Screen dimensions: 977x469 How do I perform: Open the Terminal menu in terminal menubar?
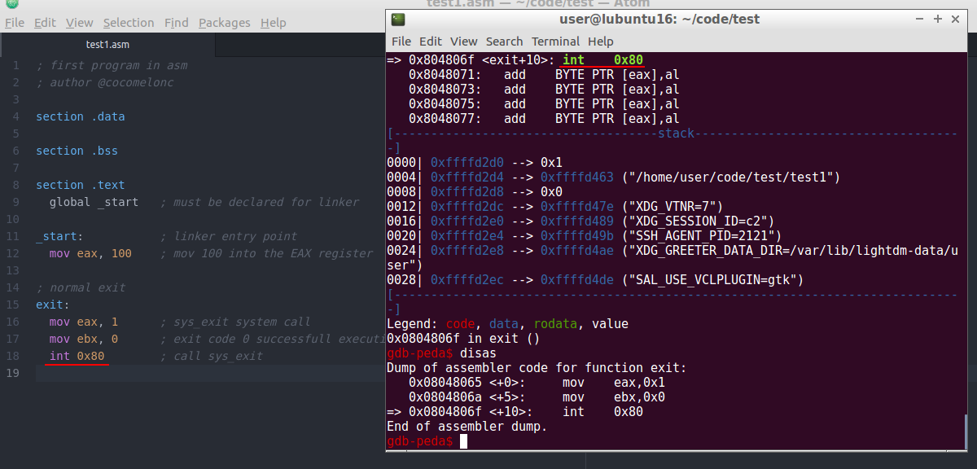(x=556, y=42)
